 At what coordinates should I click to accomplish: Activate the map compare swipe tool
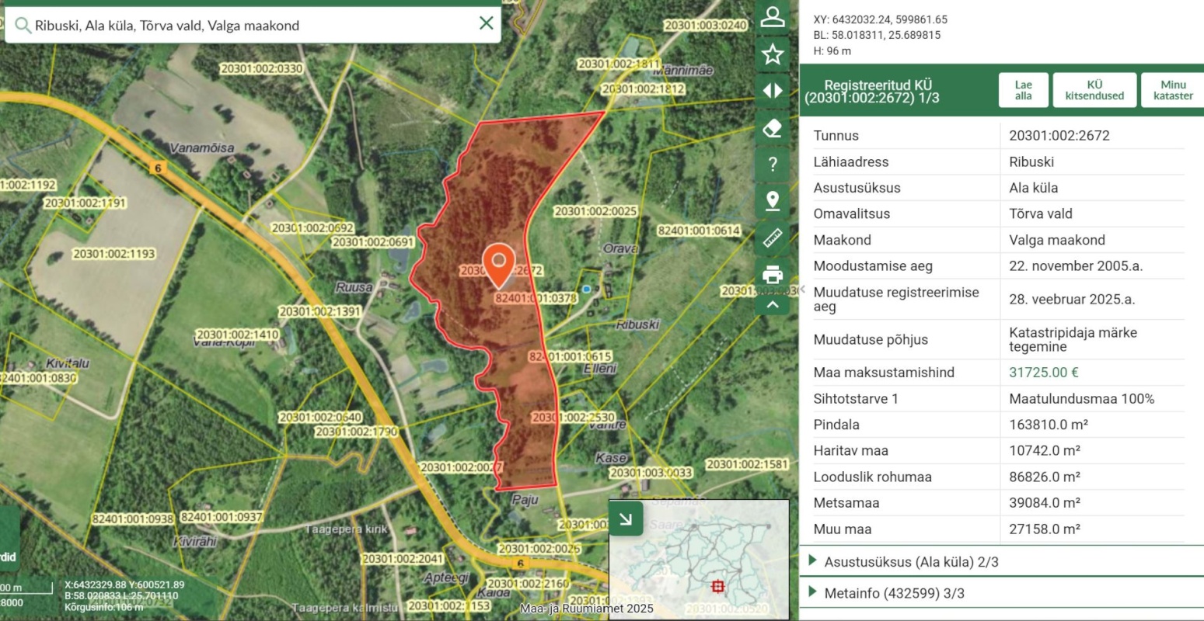tap(772, 91)
